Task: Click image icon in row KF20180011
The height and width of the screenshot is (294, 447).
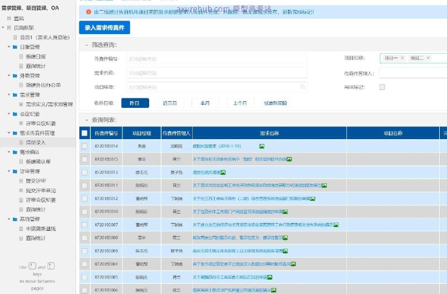Action: click(x=325, y=186)
